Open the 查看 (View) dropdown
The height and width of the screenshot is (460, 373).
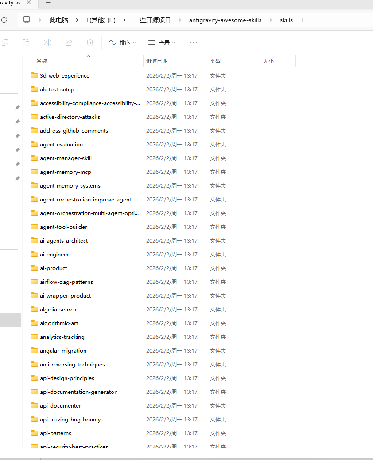tap(162, 43)
